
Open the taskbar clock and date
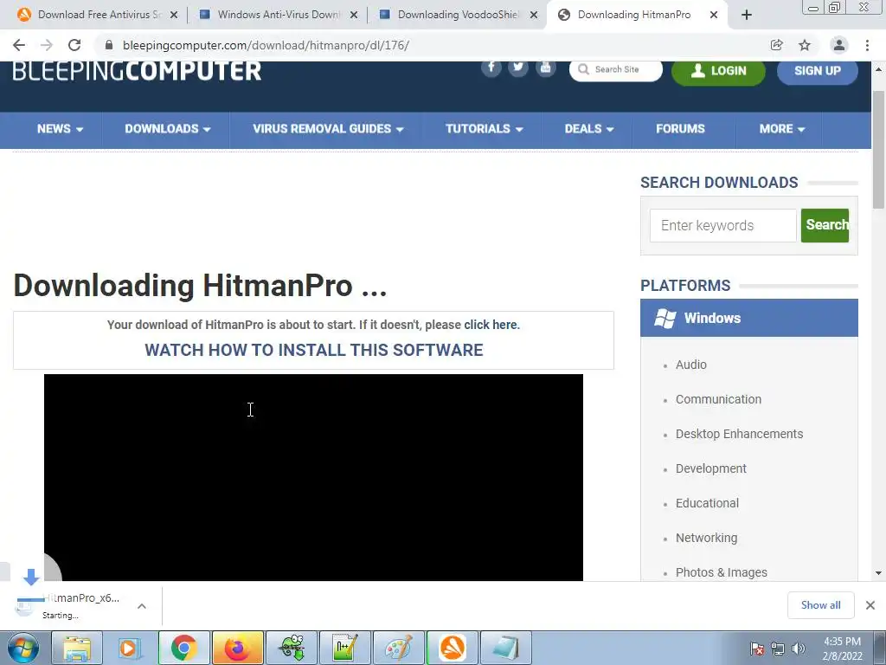pos(842,649)
